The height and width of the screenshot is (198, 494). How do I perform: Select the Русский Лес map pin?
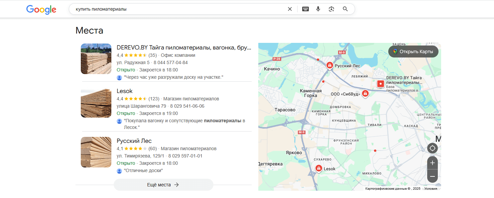click(329, 65)
